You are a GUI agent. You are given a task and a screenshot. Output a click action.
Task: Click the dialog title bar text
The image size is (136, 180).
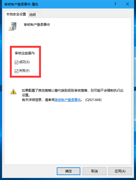21,4
